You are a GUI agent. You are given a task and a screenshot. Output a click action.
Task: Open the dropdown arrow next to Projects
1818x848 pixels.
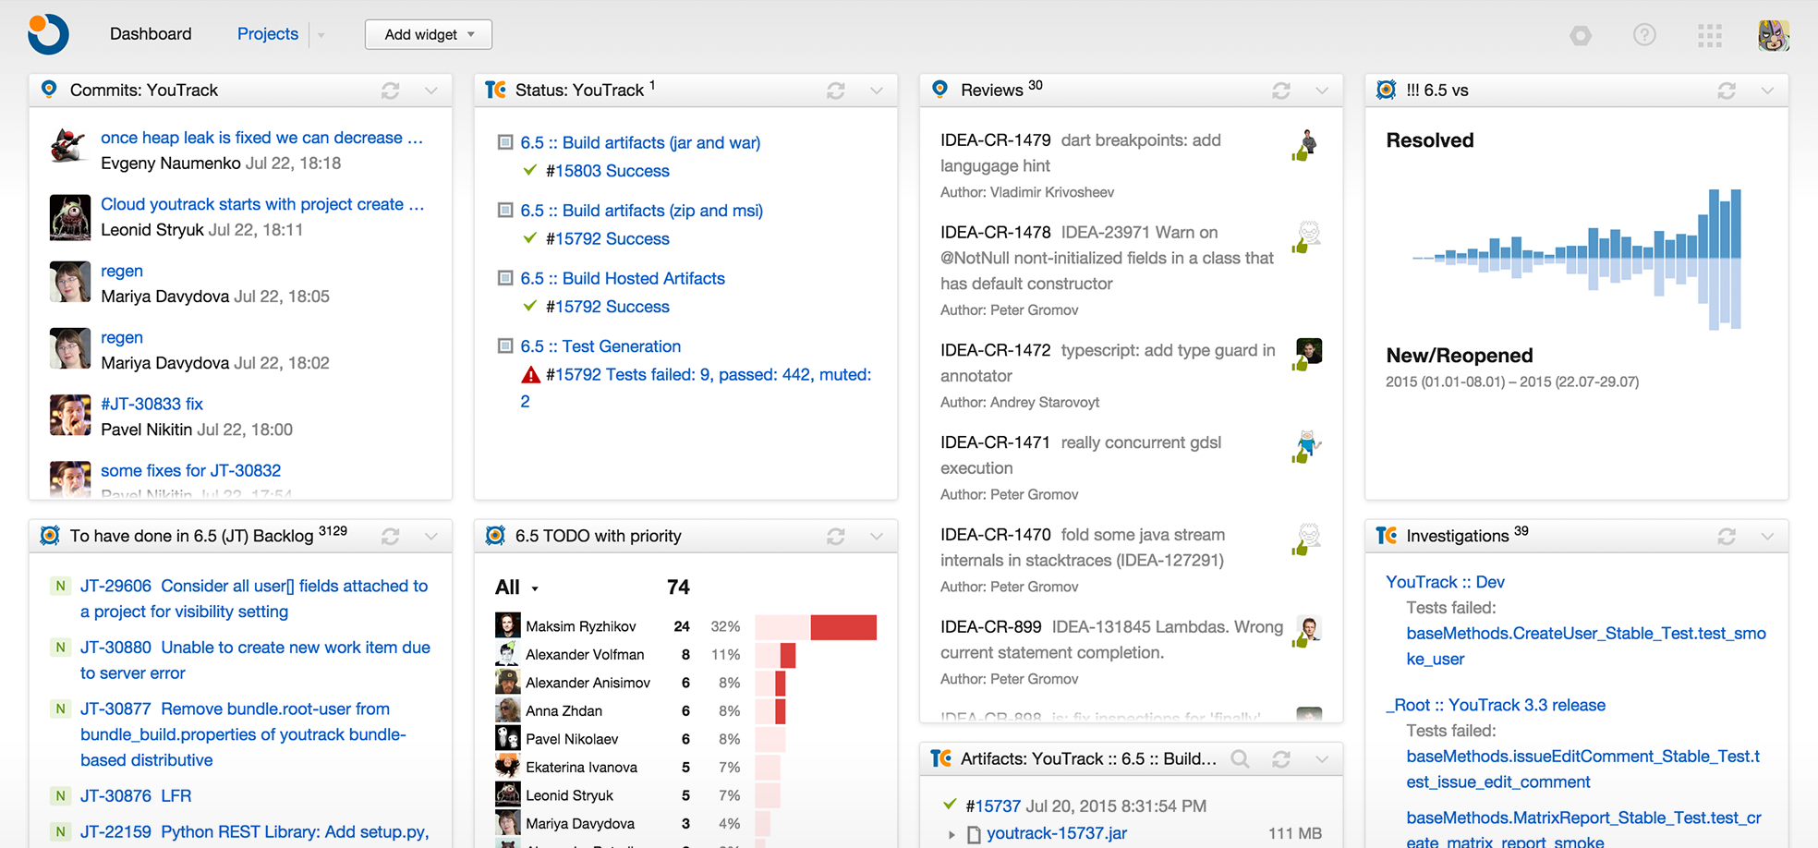coord(321,35)
